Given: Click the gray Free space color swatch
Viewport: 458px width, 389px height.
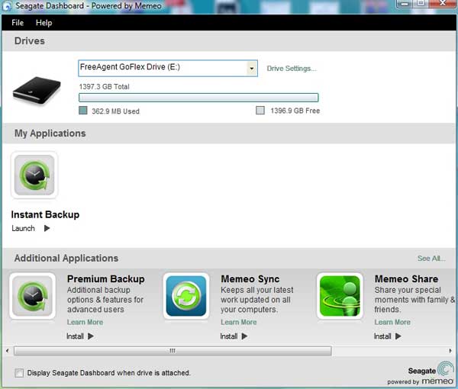Looking at the screenshot, I should click(x=260, y=111).
